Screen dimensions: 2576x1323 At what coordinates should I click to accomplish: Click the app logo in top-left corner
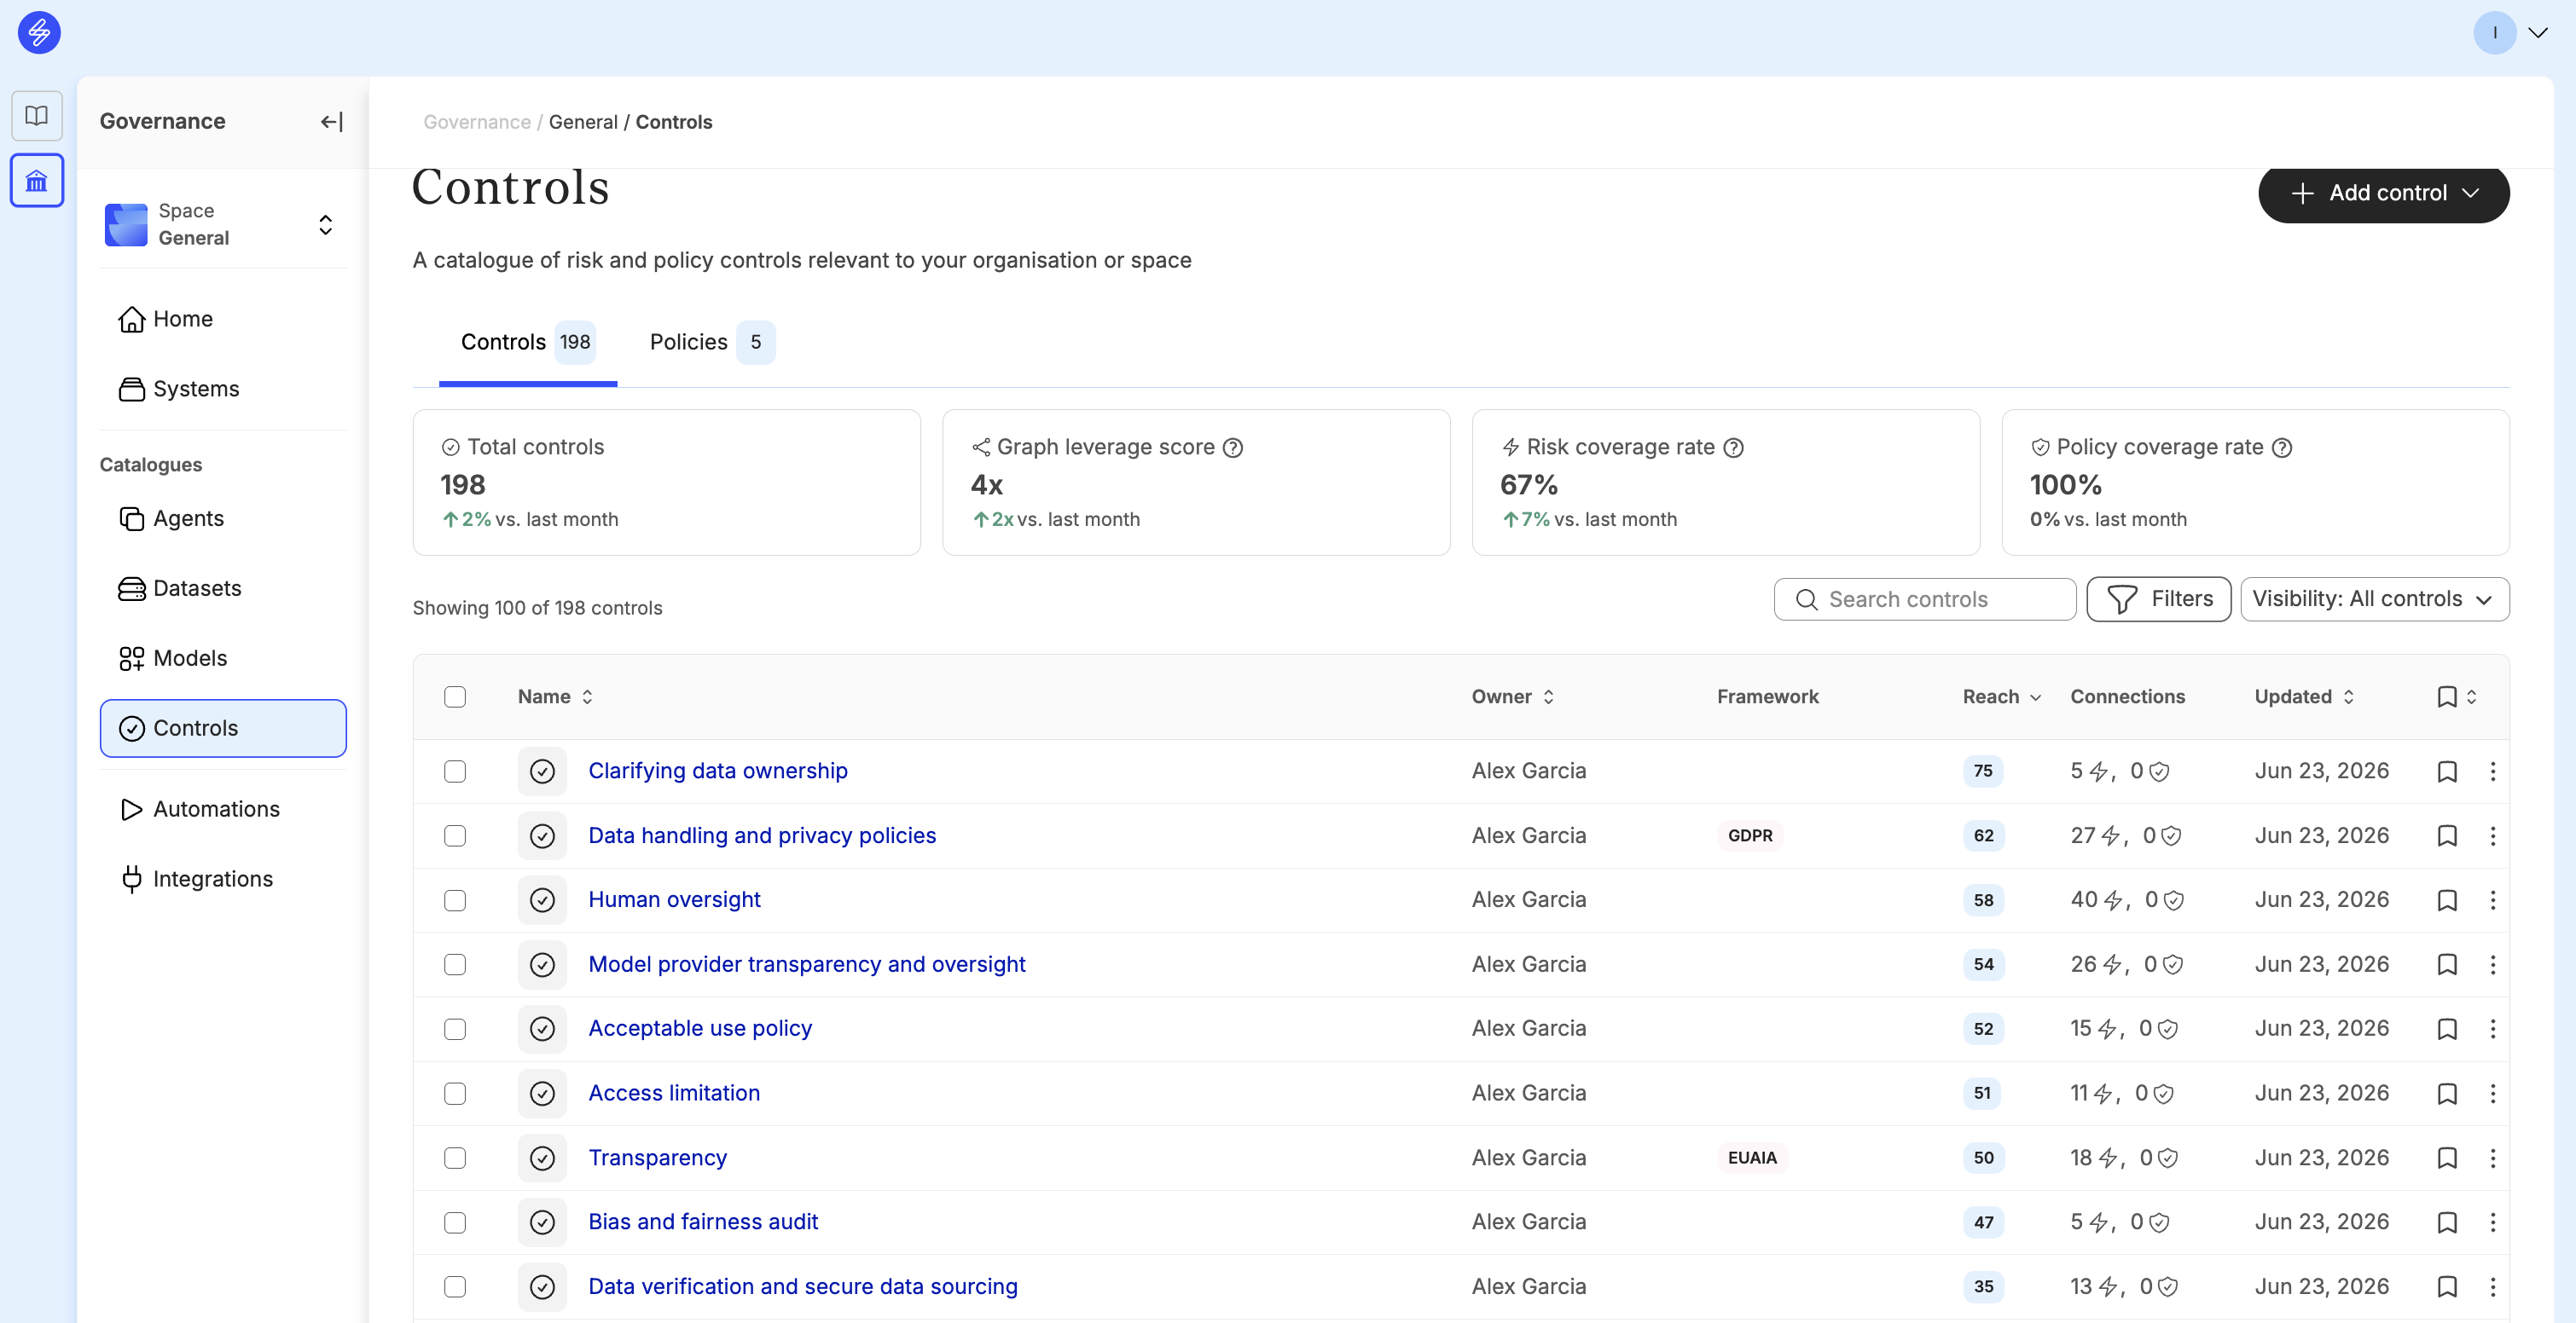39,32
